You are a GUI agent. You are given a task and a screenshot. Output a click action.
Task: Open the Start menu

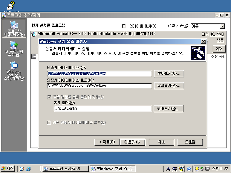pyautogui.click(x=8, y=169)
